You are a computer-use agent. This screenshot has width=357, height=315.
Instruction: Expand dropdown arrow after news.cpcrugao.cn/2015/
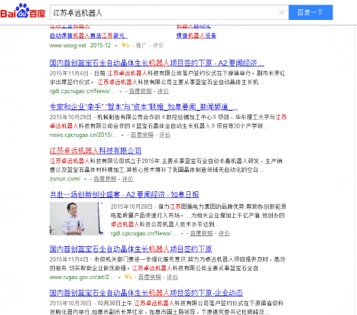[x=122, y=135]
